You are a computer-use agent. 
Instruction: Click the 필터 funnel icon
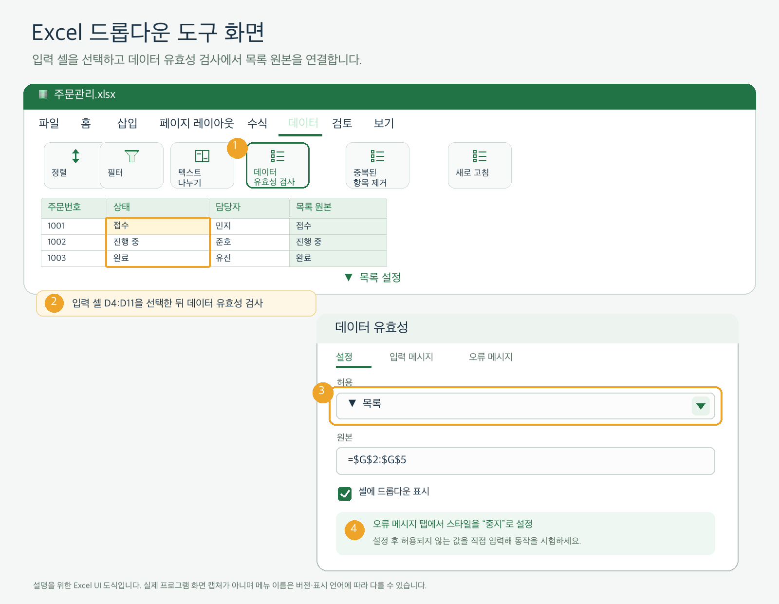[x=131, y=156]
